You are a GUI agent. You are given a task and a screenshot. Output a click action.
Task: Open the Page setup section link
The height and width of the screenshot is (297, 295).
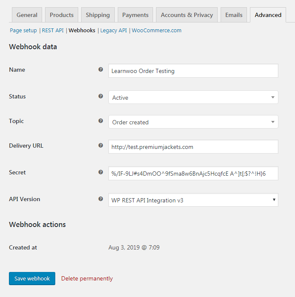23,30
